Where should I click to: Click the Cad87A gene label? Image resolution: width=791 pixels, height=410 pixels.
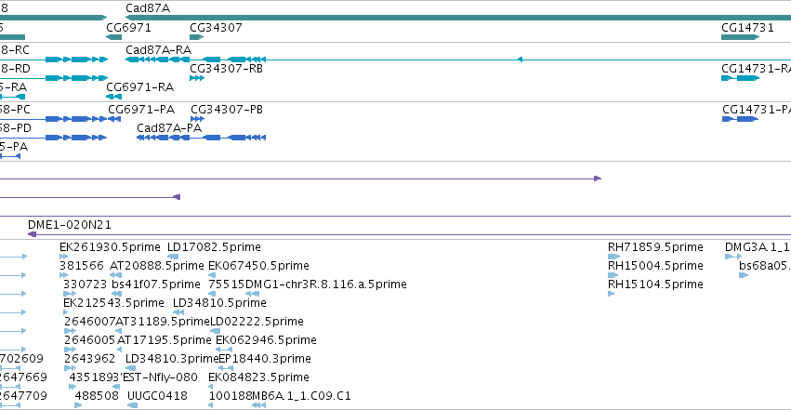pos(148,8)
